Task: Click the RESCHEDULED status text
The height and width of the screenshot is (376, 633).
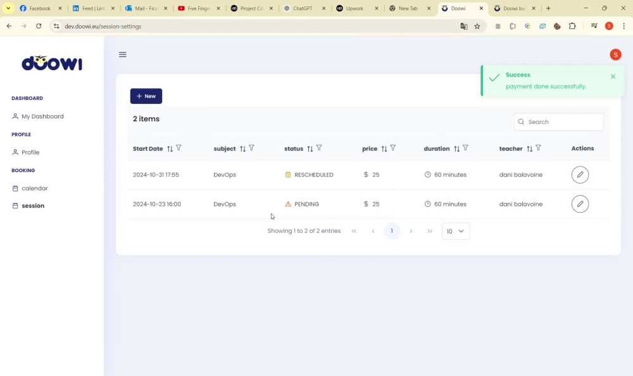Action: 314,175
